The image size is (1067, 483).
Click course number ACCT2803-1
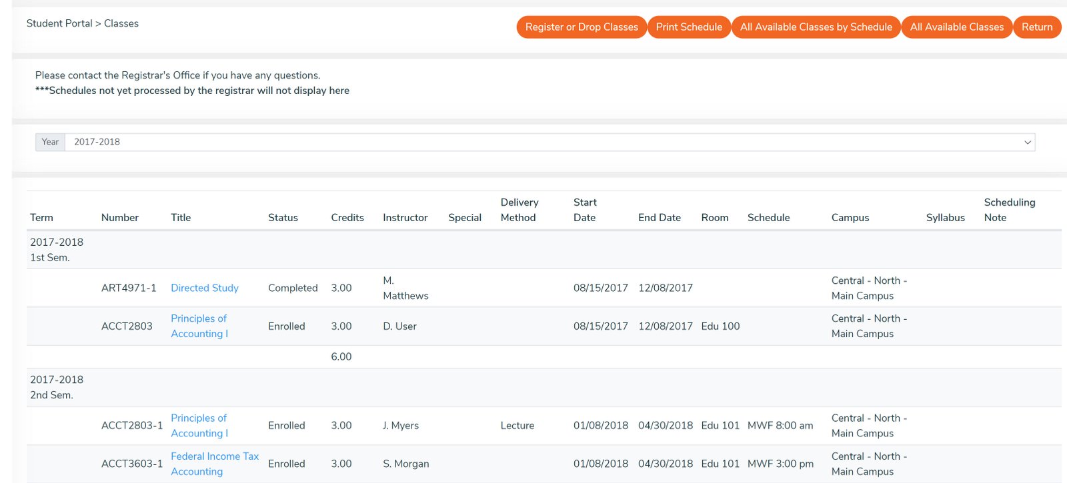click(132, 426)
